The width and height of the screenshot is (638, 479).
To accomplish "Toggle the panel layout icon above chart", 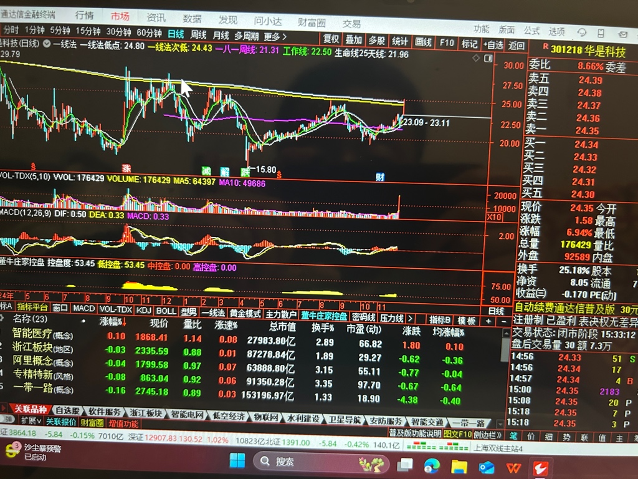I will point(488,59).
